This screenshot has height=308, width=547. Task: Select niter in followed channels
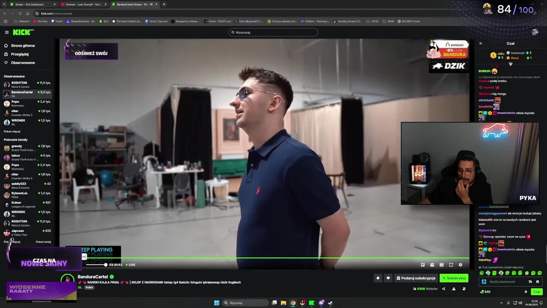[x=27, y=113]
